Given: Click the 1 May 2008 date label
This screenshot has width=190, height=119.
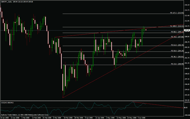Looking at the screenshot, I should click(x=110, y=118).
